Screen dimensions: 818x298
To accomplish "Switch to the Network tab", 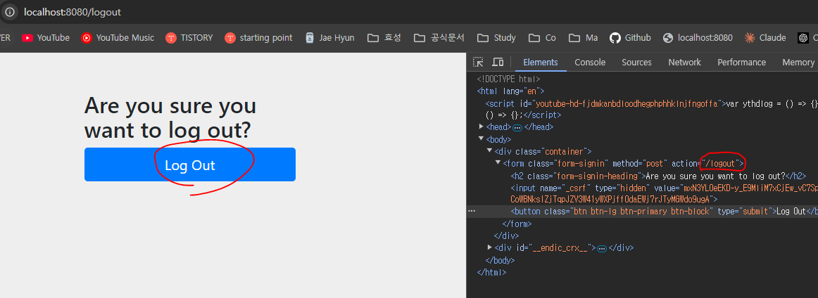I will pos(684,62).
